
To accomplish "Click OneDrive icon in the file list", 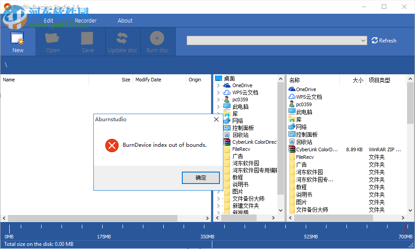I will click(x=292, y=89).
